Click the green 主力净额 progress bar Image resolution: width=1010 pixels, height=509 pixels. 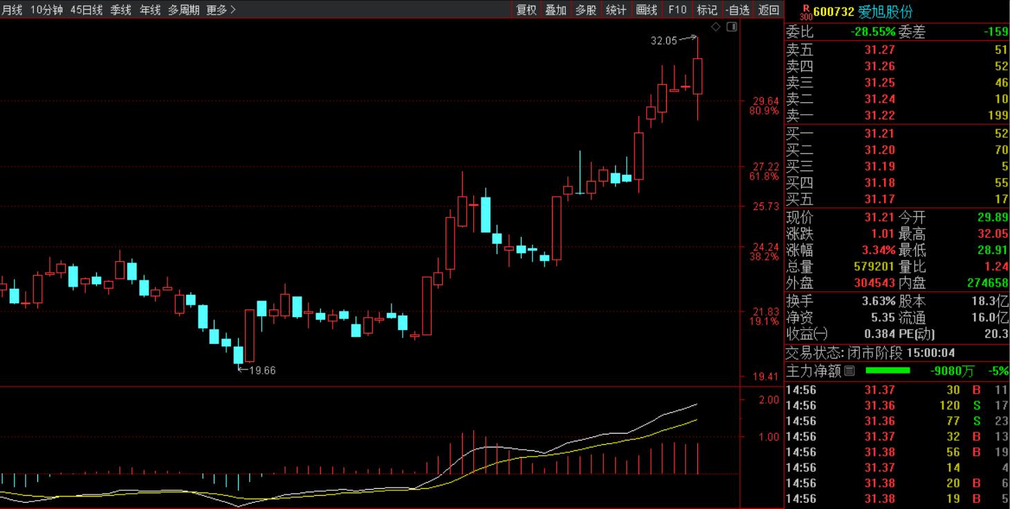click(888, 371)
